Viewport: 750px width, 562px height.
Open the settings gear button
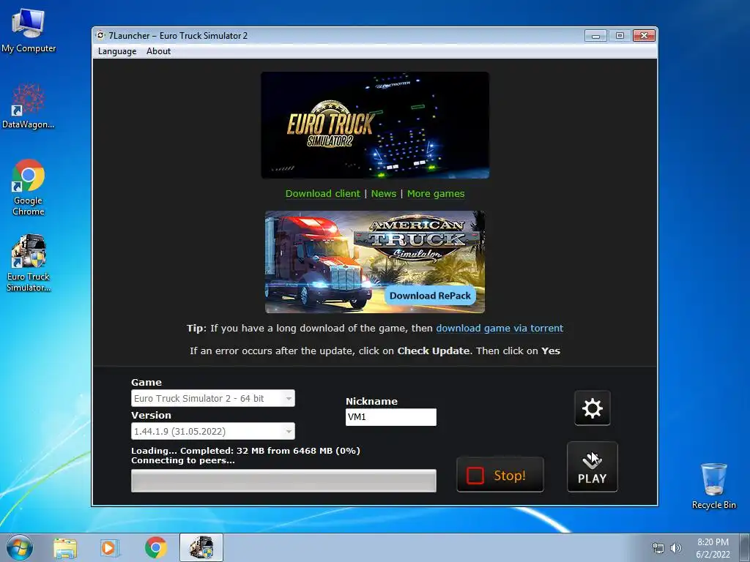(592, 408)
